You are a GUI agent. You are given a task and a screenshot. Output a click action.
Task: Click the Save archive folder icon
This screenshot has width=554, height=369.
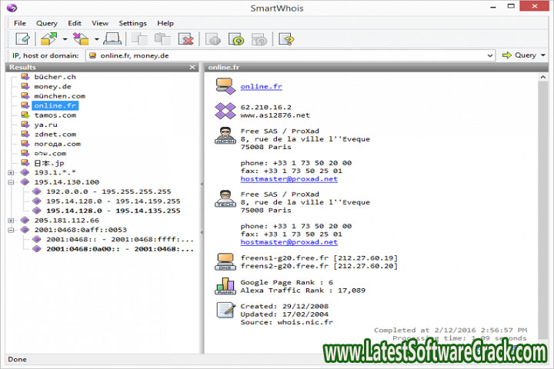click(81, 39)
